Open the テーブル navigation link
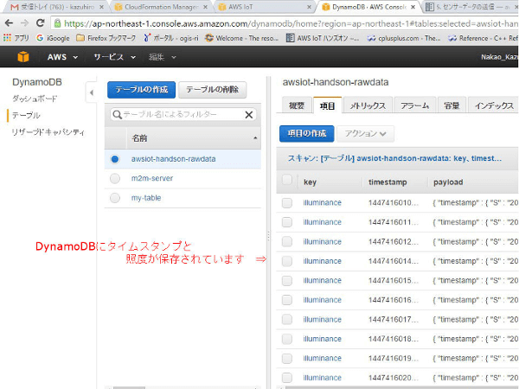Image resolution: width=519 pixels, height=389 pixels. click(x=26, y=116)
